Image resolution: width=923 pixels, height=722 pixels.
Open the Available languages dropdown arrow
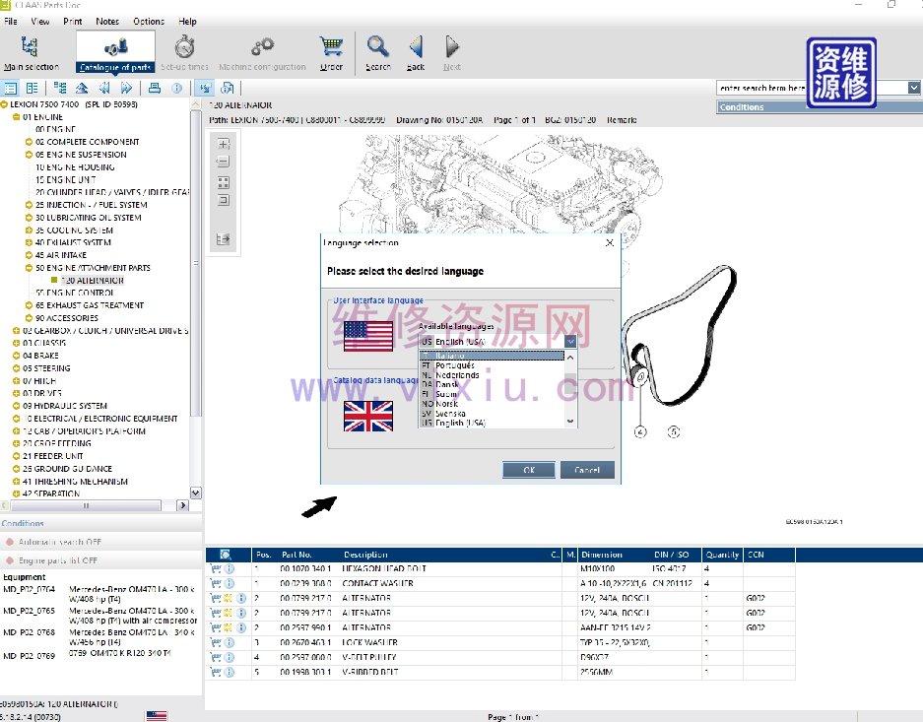coord(570,341)
